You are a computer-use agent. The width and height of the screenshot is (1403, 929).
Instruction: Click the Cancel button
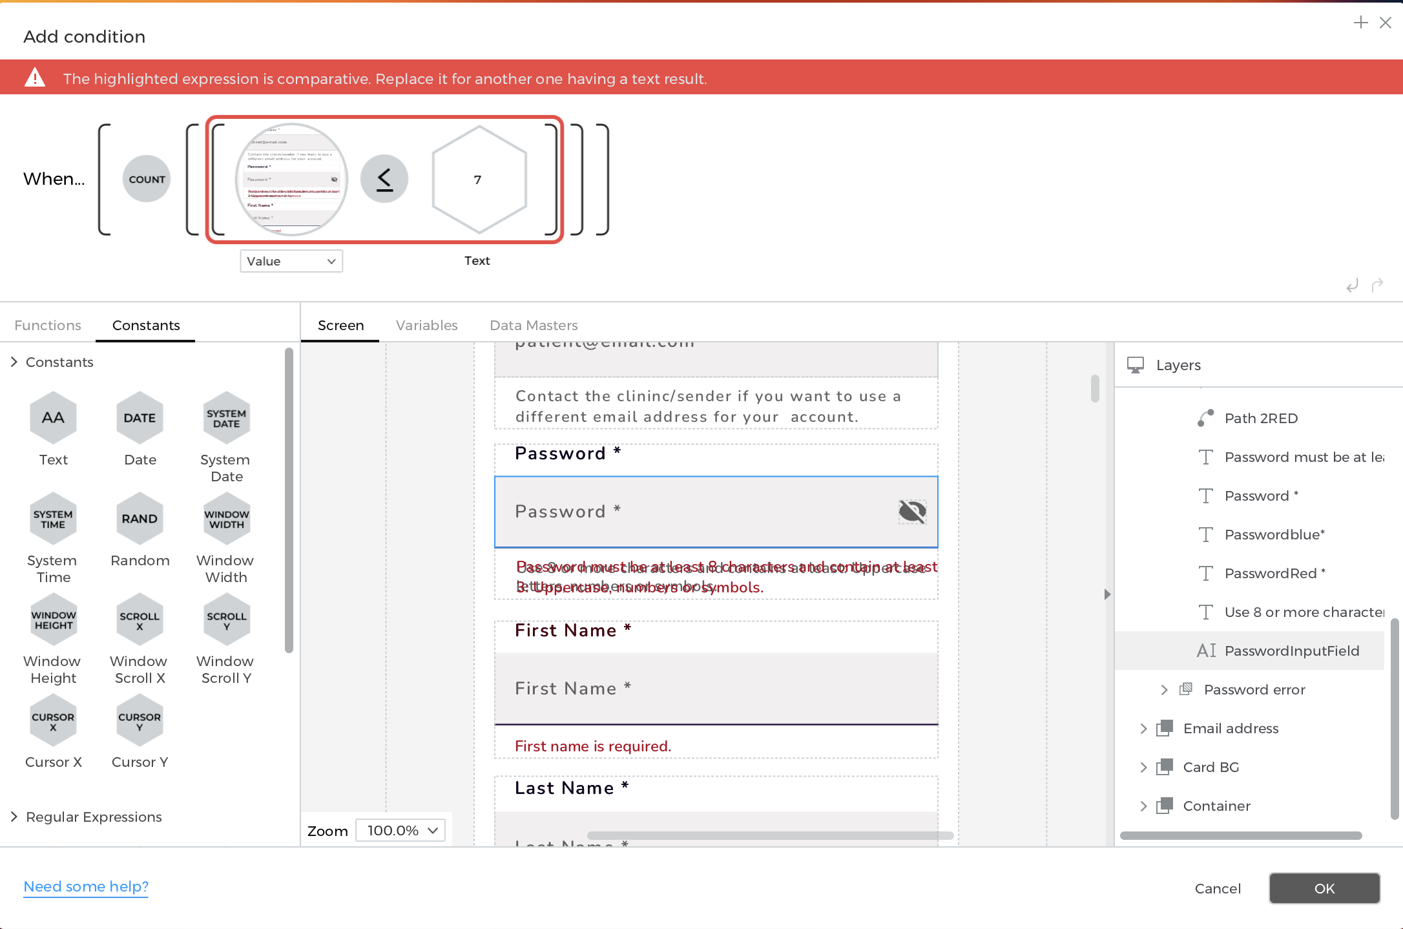coord(1218,888)
